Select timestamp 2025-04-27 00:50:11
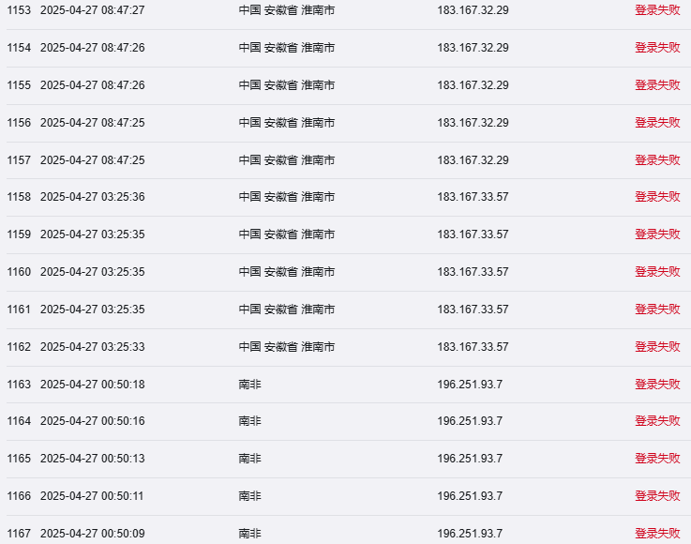691x544 pixels. pos(92,496)
